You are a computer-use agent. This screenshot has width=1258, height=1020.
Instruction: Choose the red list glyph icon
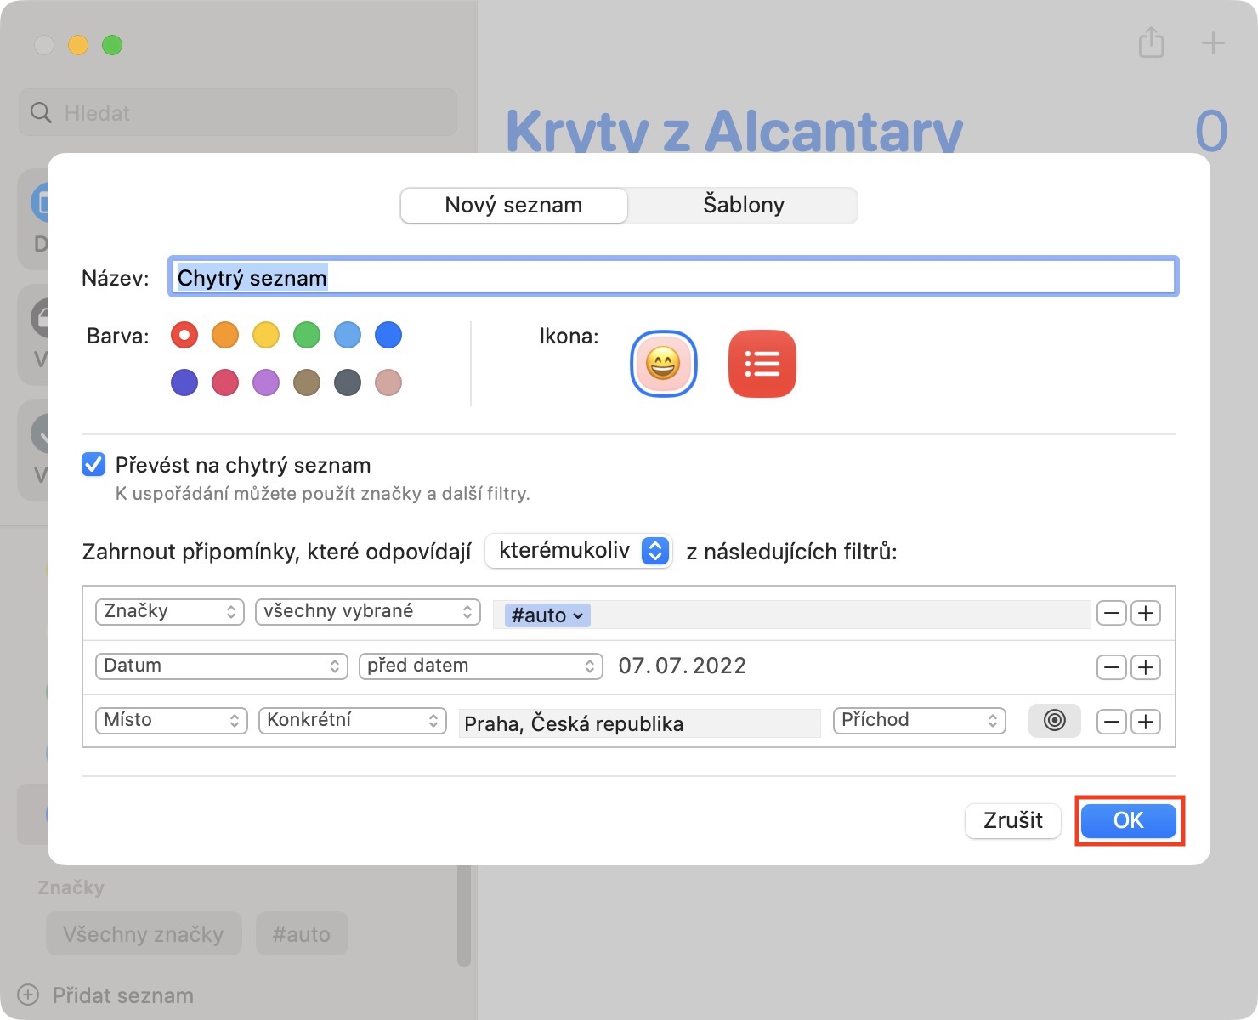[x=762, y=364]
